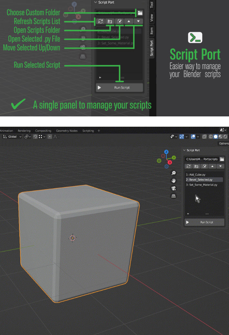Toggle camera view with the camera gizmo

click(174, 188)
